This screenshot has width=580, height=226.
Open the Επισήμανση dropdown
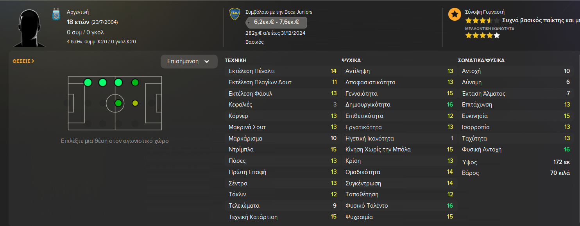(189, 61)
